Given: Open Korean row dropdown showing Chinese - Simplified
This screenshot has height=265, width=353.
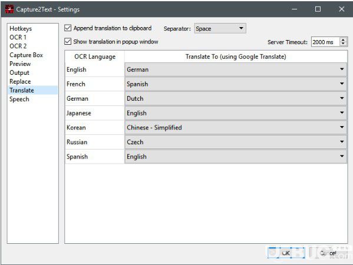Looking at the screenshot, I should 236,128.
